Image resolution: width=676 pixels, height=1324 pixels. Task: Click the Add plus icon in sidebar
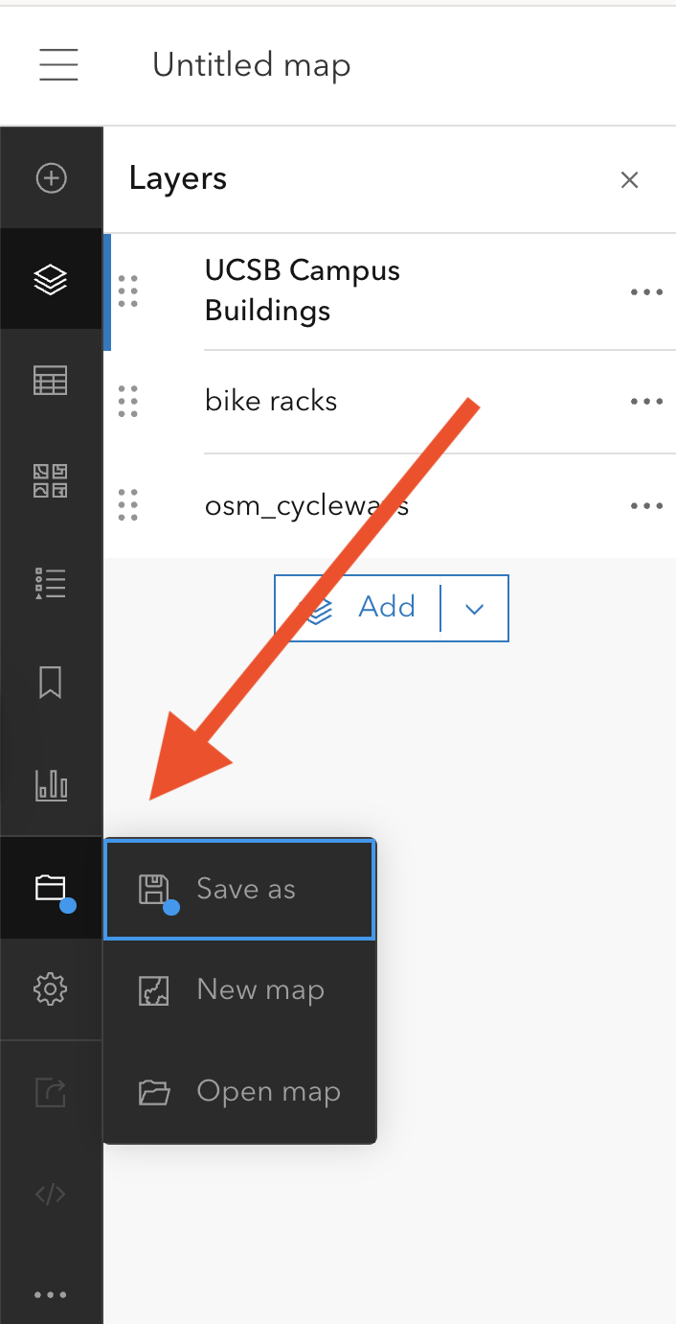pyautogui.click(x=51, y=178)
